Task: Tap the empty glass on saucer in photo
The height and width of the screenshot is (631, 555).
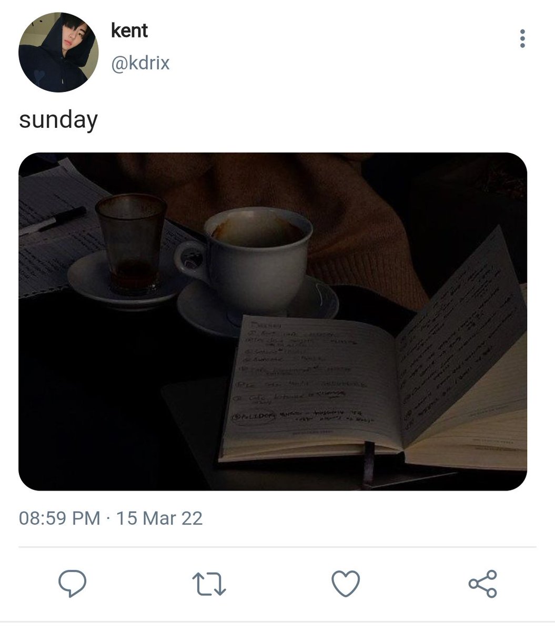Action: pyautogui.click(x=132, y=243)
